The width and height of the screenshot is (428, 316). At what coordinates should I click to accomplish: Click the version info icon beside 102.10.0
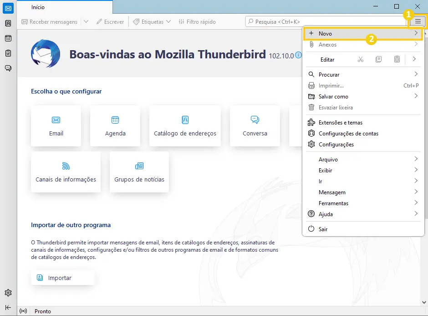(x=299, y=55)
